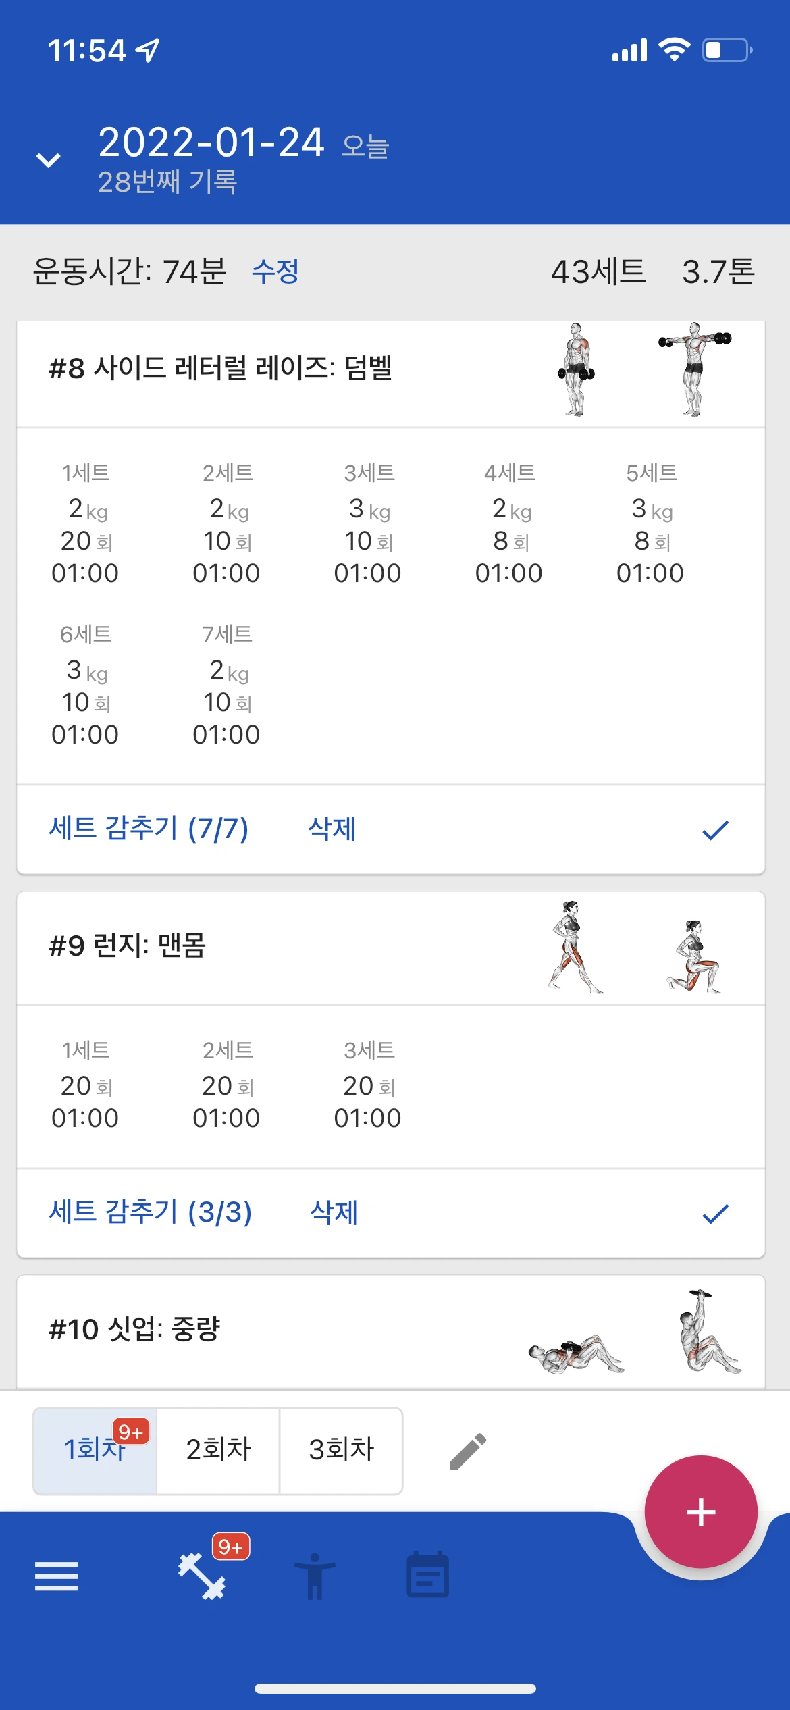Collapse sets via 세트 감추기 (3/3)
This screenshot has width=790, height=1710.
[150, 1212]
